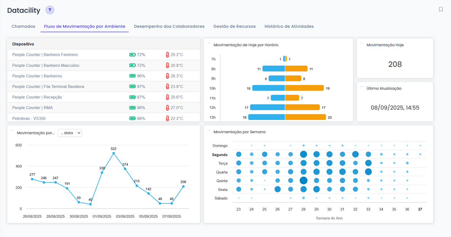The image size is (451, 237).
Task: Click battery icon for Banheiro Feminino
Action: [133, 55]
